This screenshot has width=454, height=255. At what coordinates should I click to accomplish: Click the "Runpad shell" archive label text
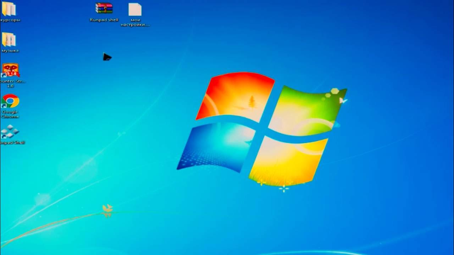coord(104,20)
